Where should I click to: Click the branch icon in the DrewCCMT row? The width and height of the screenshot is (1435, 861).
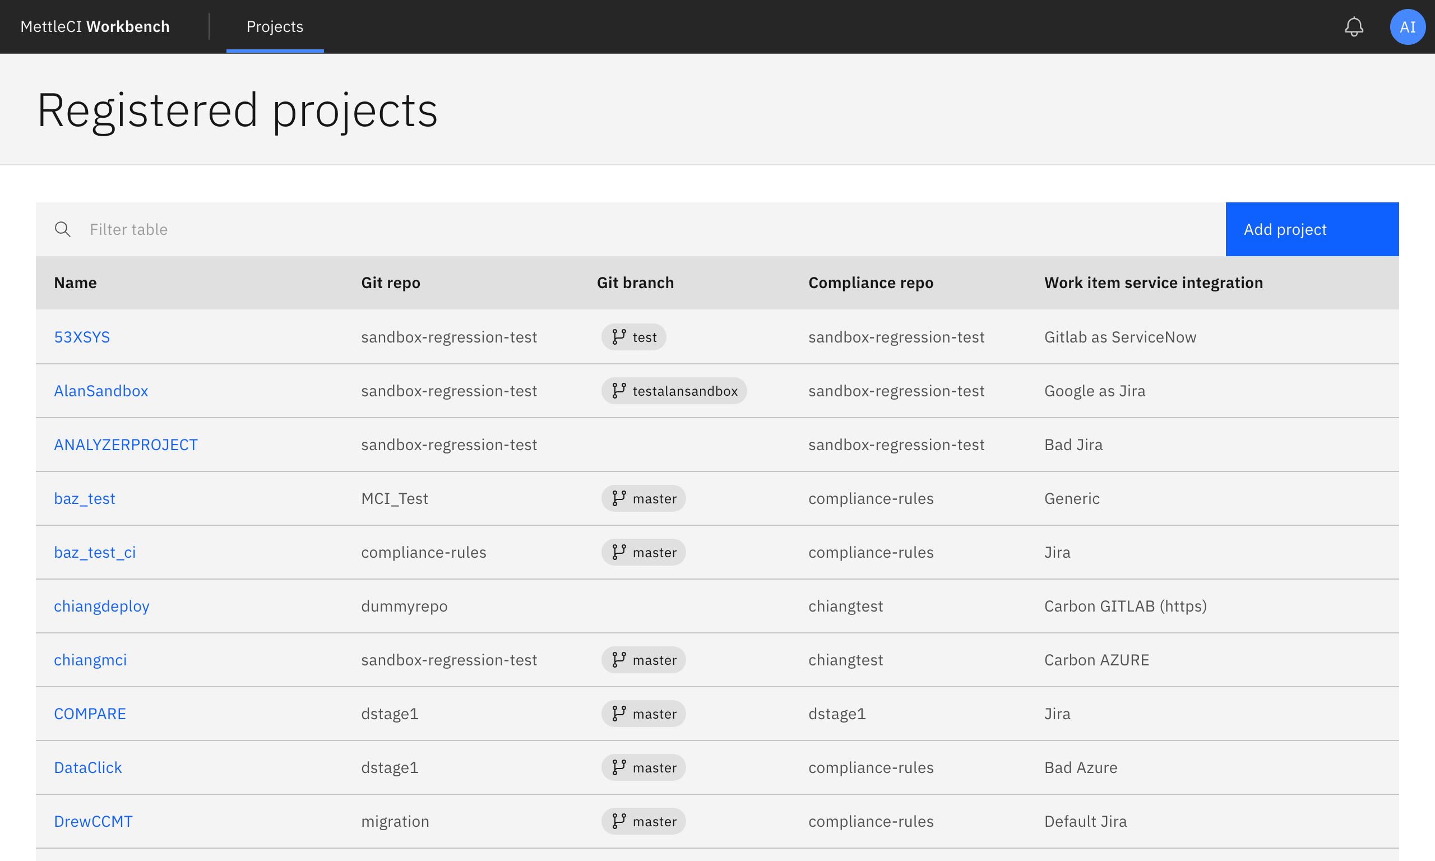(618, 821)
